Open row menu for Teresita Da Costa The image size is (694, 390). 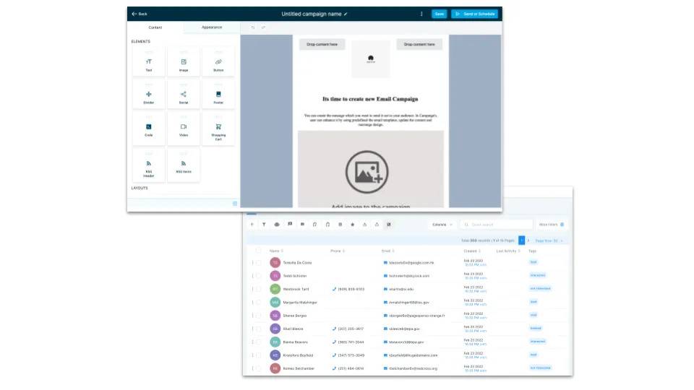click(253, 263)
